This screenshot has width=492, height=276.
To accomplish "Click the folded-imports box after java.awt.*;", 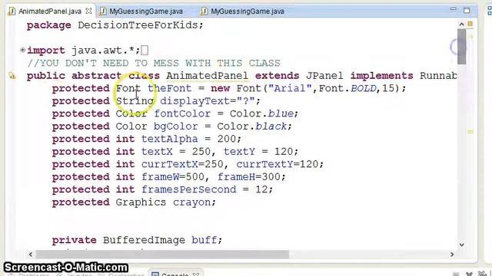I will point(145,50).
